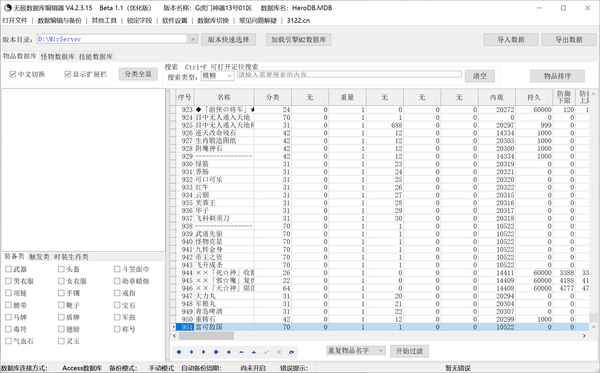Click the 导入数据 button
600x373 pixels.
(x=511, y=40)
